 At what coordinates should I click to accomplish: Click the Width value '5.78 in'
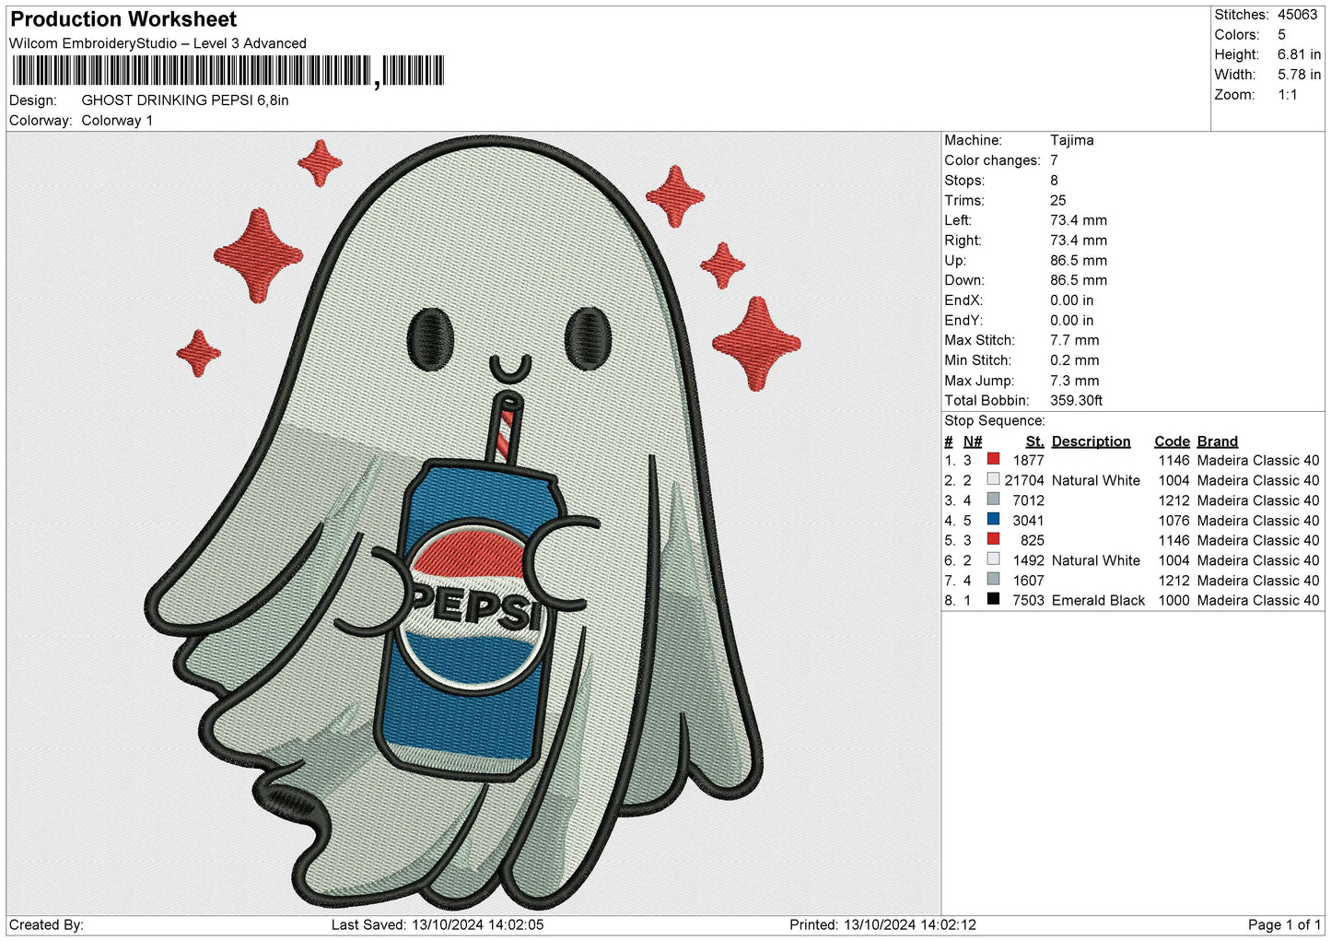coord(1299,75)
